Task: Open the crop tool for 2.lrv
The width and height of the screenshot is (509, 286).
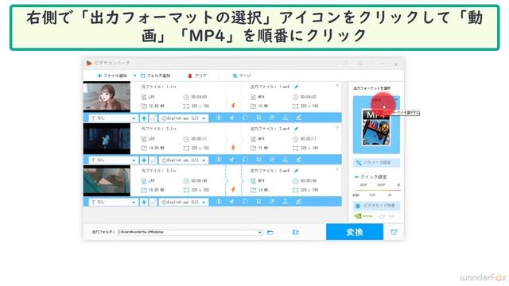Action: [258, 159]
